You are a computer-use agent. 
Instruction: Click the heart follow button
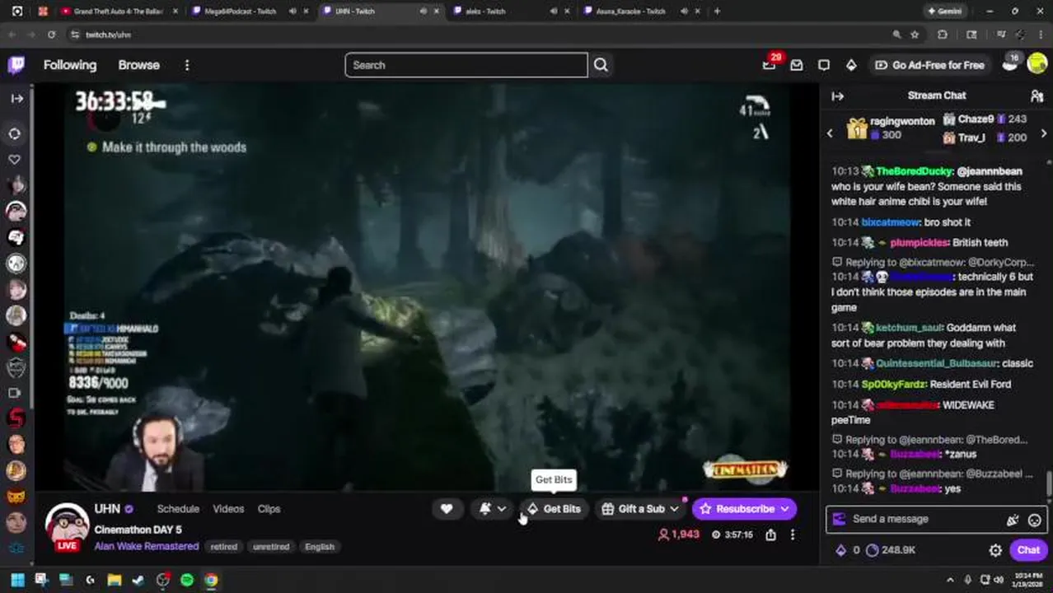point(447,509)
